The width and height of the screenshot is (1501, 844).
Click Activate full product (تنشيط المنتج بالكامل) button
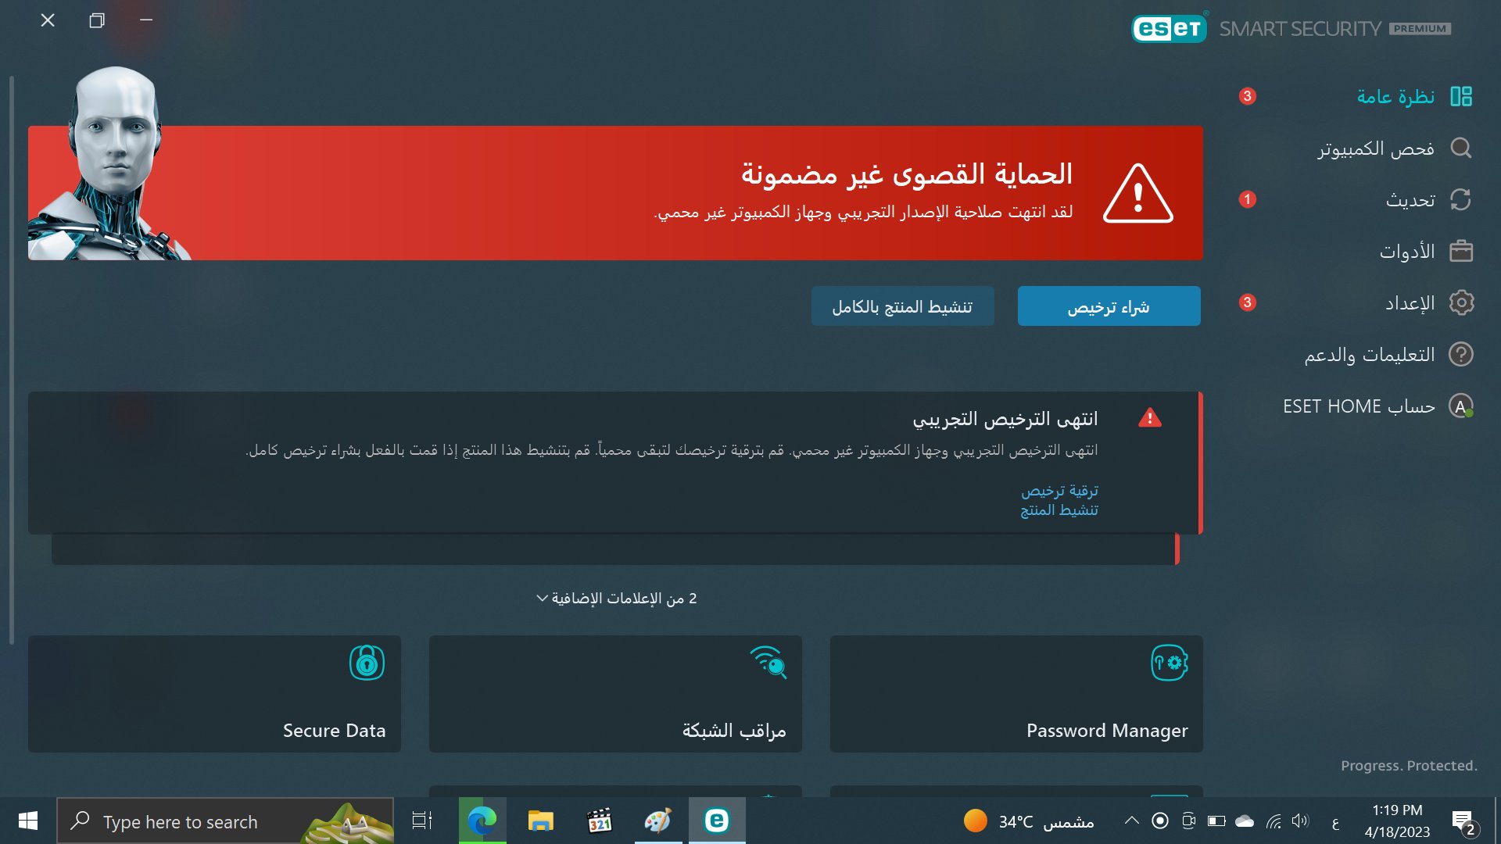(x=903, y=306)
